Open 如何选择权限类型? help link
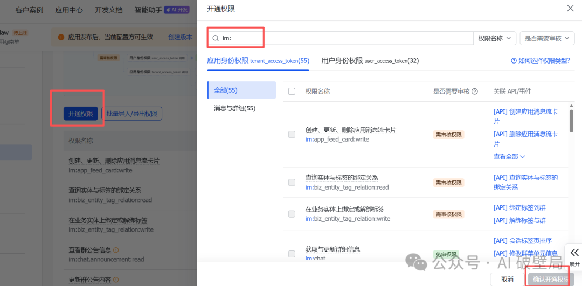This screenshot has height=286, width=582. coord(544,61)
